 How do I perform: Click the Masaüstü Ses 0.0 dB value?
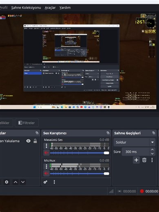point(104,140)
